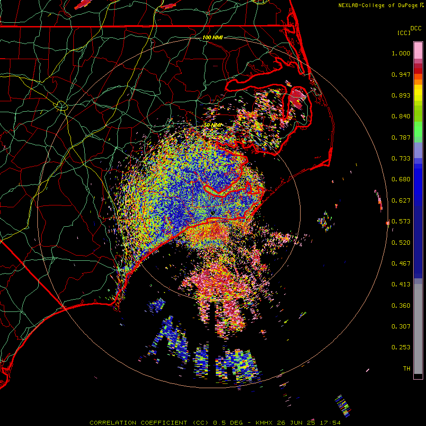Click the 0.947 value on color scale

[x=401, y=74]
